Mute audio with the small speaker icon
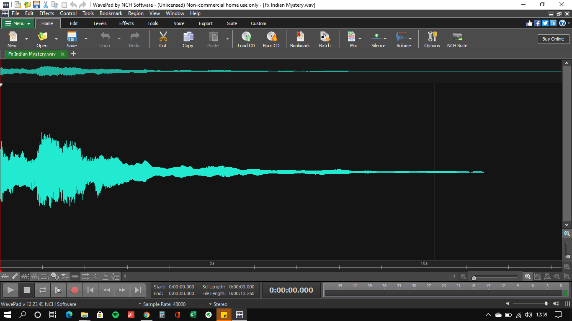Screen dimensions: 572x321 (508, 304)
